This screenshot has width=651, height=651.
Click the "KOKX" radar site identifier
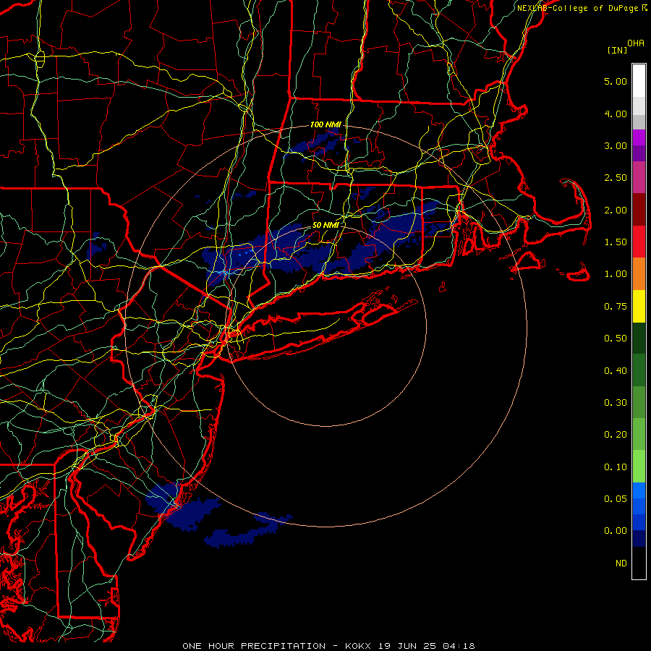coord(359,646)
